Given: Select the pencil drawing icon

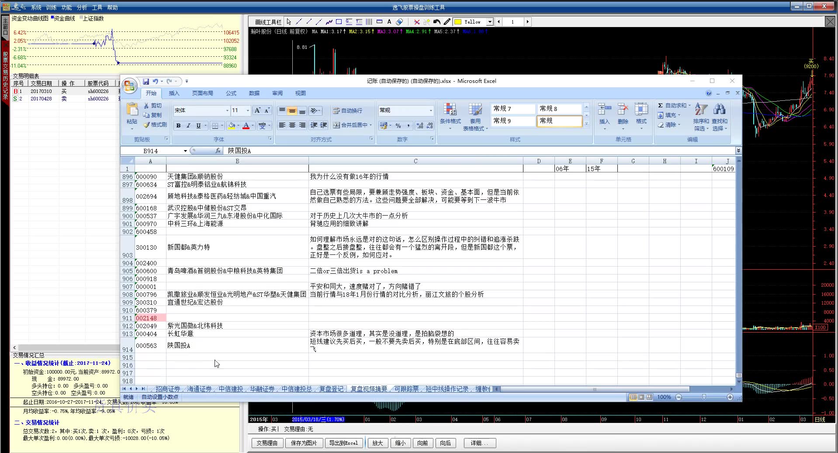Looking at the screenshot, I should (447, 22).
